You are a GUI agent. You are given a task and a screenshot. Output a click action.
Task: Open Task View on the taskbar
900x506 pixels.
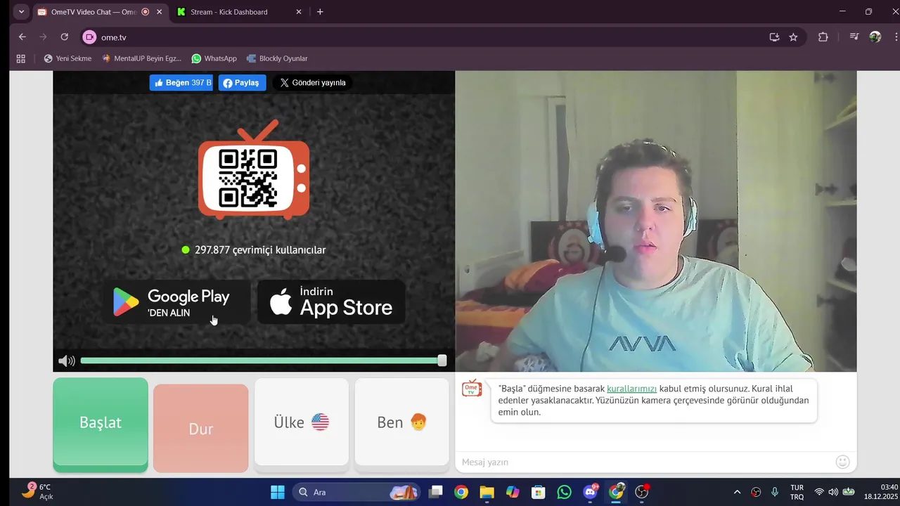[x=436, y=492]
